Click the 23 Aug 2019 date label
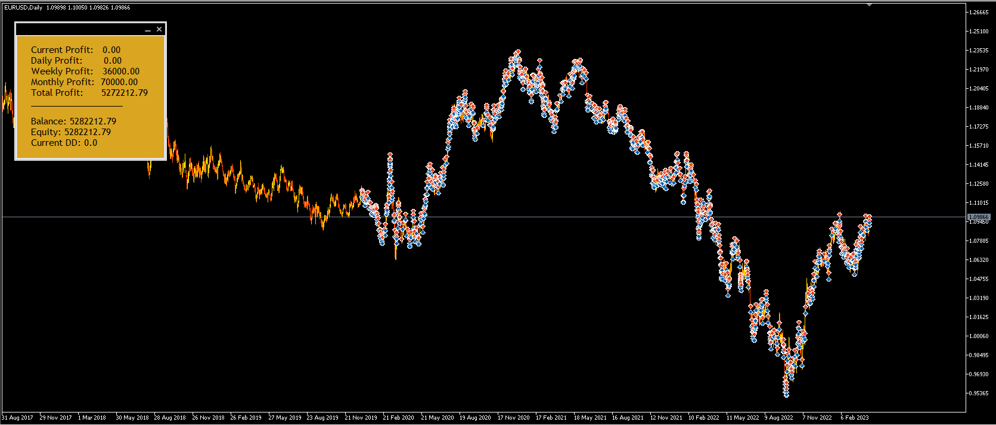 [322, 418]
